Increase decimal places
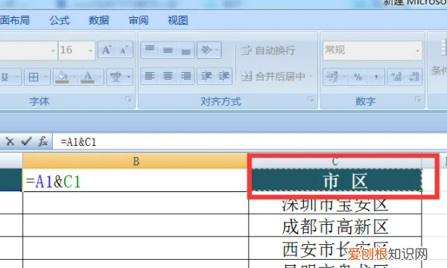Viewport: 447px width, 268px height. click(396, 77)
